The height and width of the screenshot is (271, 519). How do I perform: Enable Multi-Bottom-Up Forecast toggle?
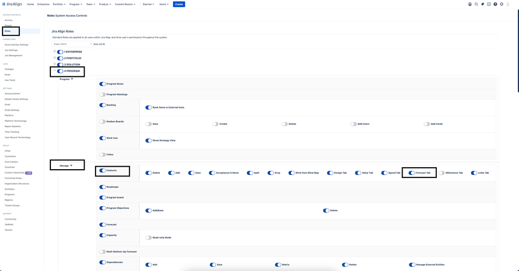[103, 252]
